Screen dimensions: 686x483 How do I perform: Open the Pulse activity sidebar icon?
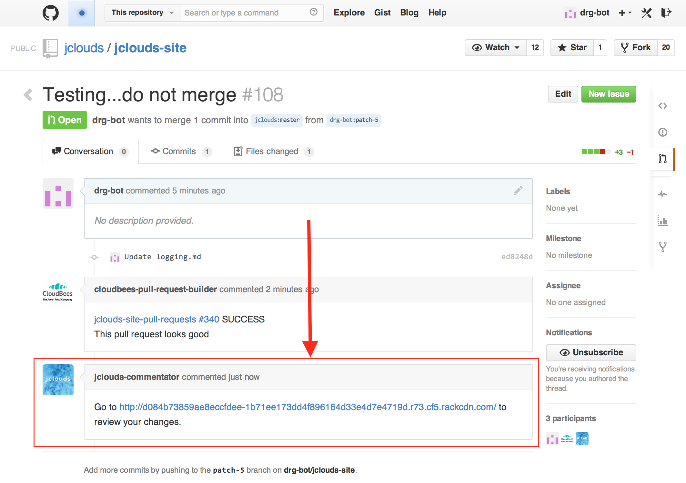click(x=662, y=194)
